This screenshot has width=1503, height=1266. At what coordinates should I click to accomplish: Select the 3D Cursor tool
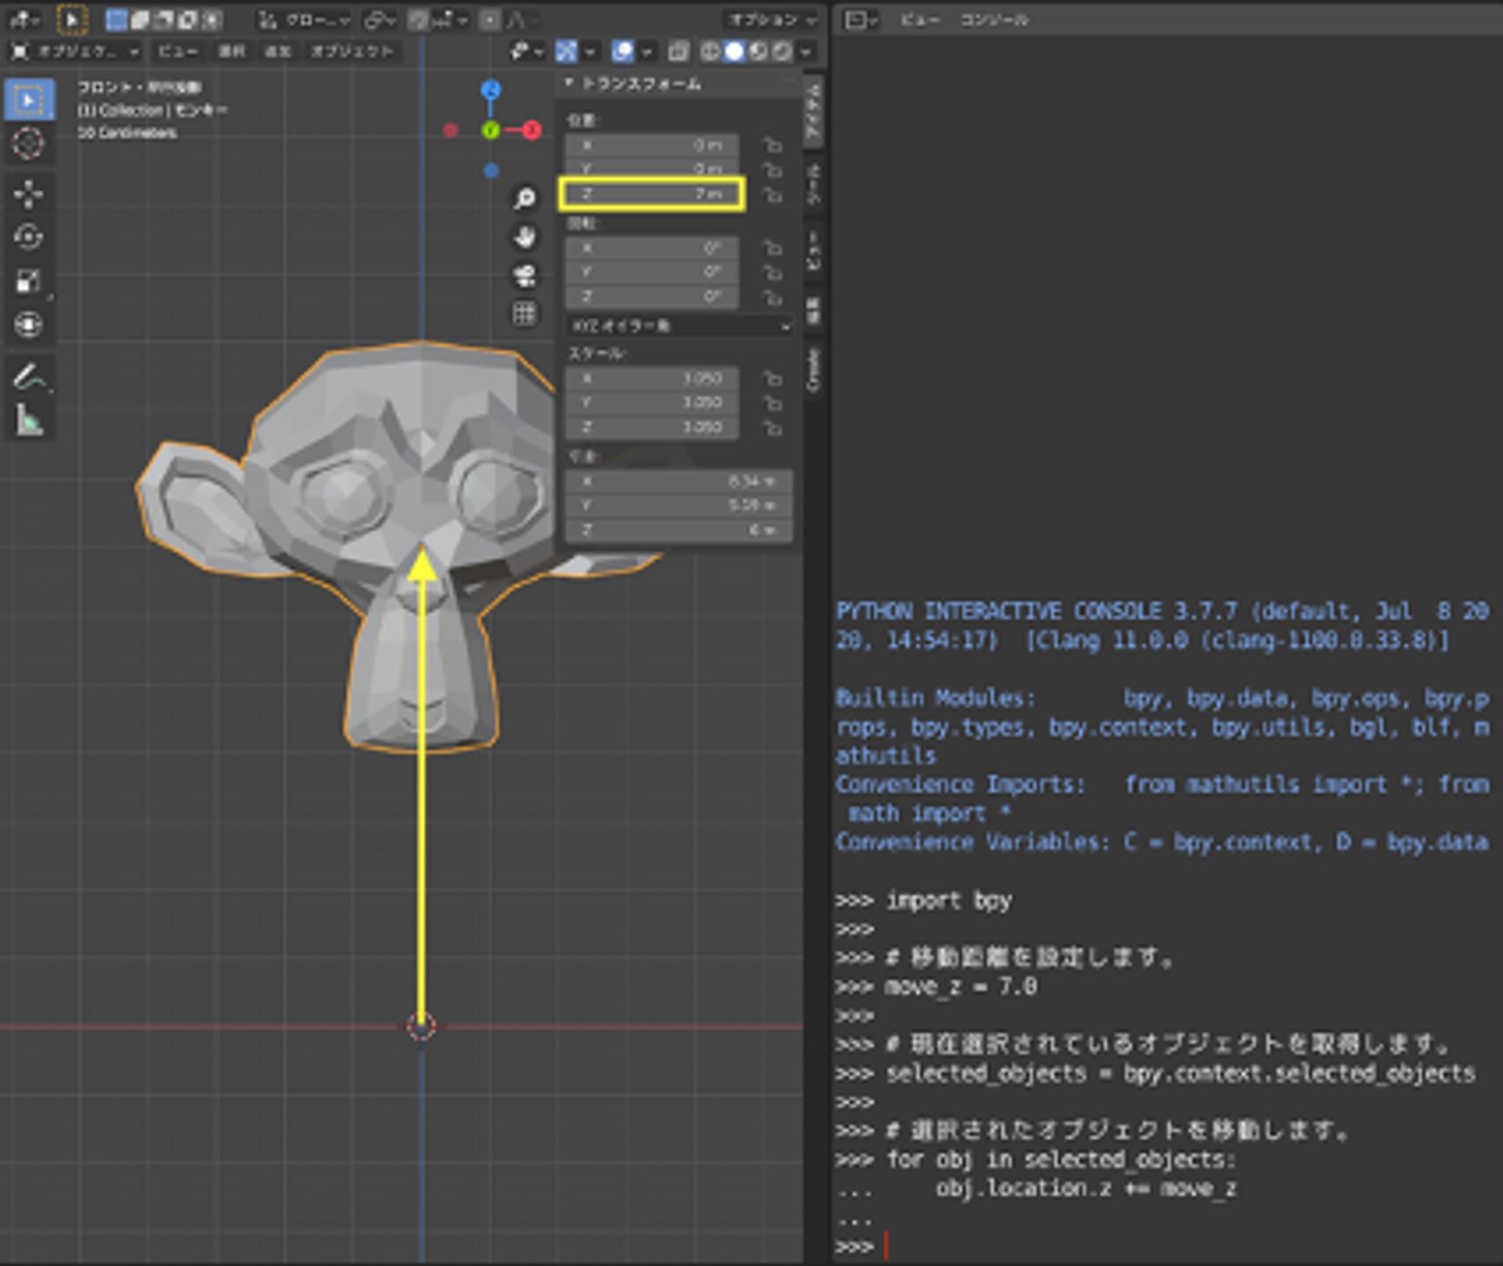tap(29, 142)
